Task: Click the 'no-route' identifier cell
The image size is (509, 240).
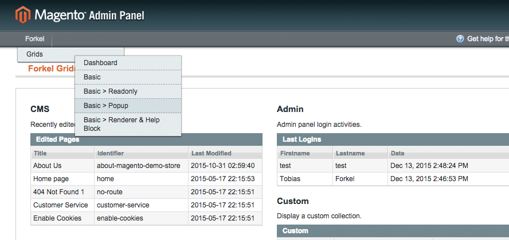Action: (x=141, y=192)
